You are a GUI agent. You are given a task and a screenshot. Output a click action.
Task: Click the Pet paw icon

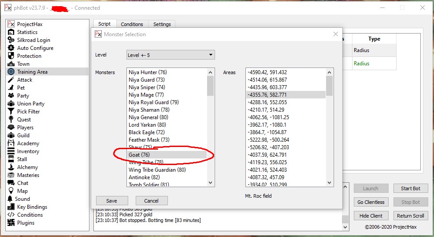point(11,88)
